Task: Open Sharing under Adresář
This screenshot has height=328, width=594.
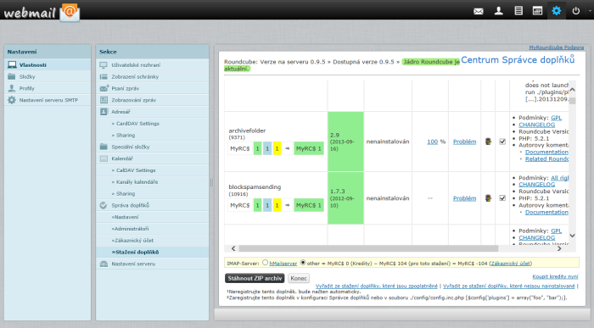Action: pyautogui.click(x=152, y=135)
